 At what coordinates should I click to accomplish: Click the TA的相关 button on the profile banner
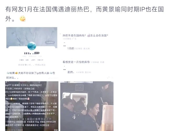50,42
